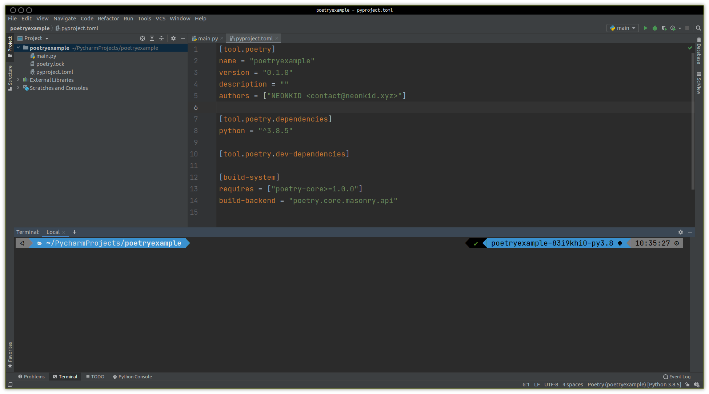Click Collapse All icon in Project panel
The height and width of the screenshot is (394, 709).
pos(161,38)
